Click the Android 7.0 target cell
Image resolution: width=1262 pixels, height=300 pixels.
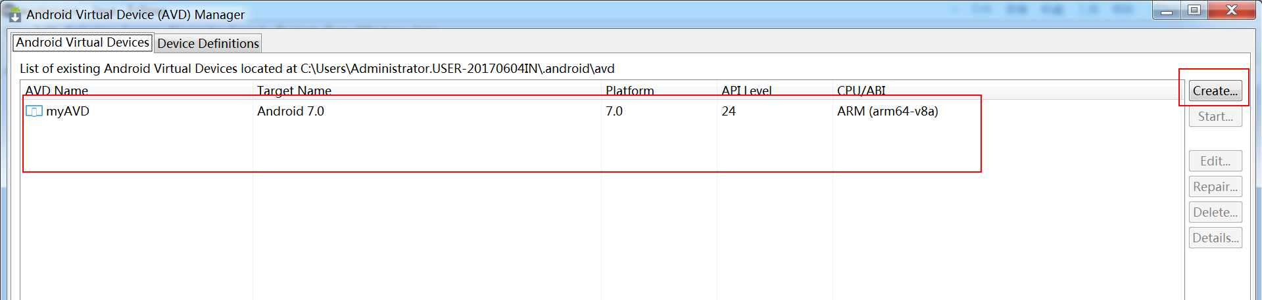tap(291, 111)
